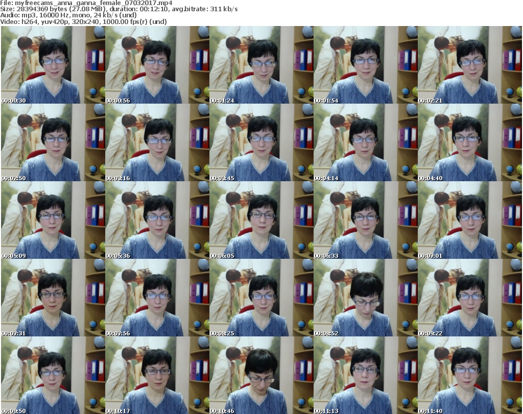Select the thumbnail stamped 00:10:17
Screen dimensions: 523x414
pos(157,375)
